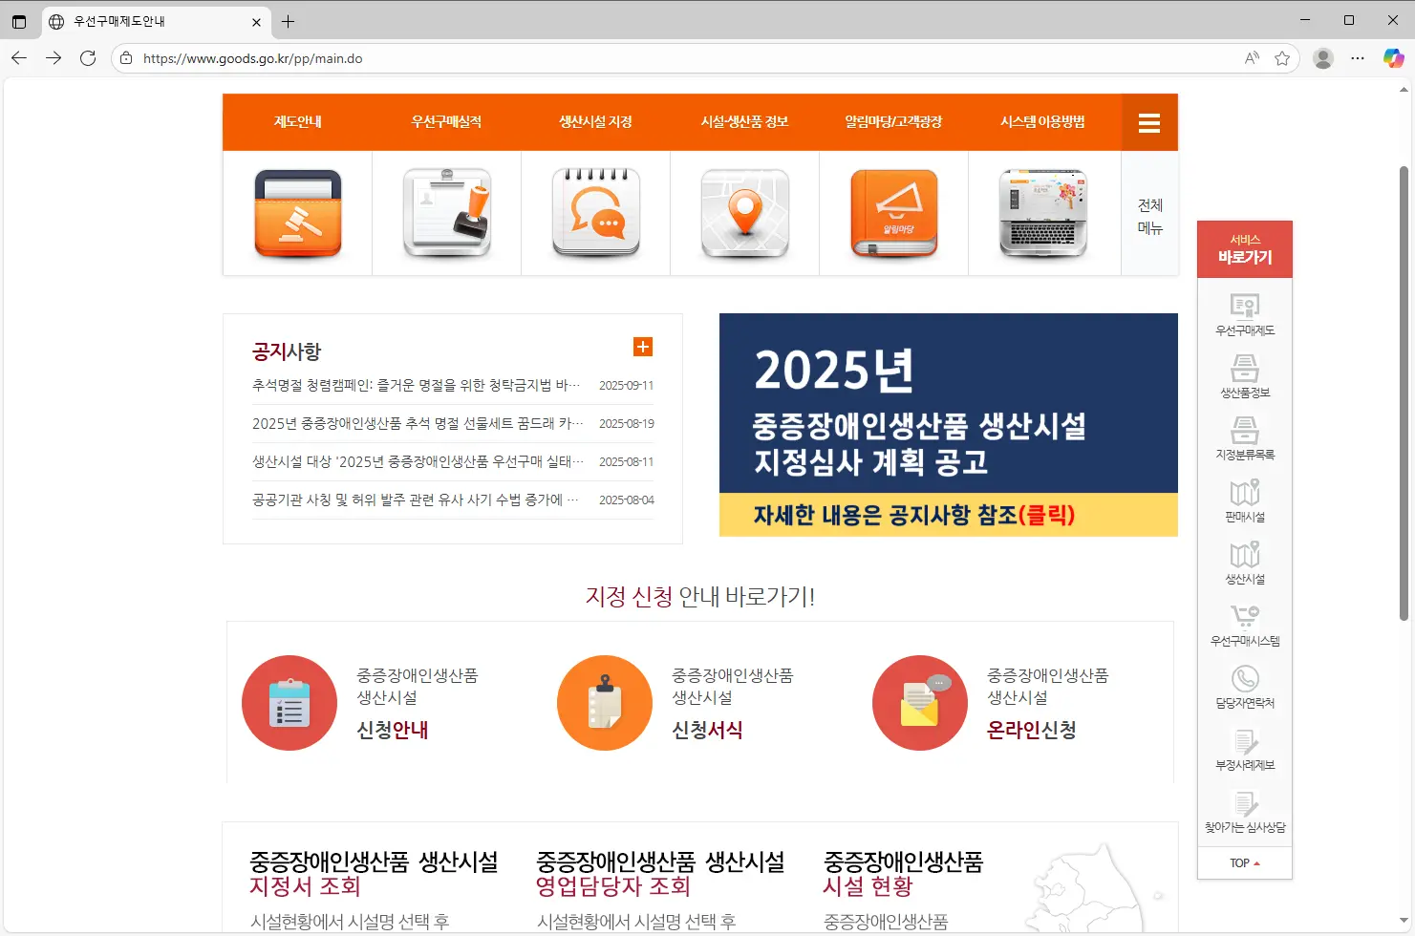The image size is (1415, 936).
Task: Go forward with the browser forward arrow
Action: tap(54, 58)
